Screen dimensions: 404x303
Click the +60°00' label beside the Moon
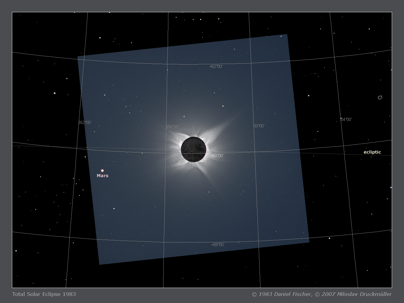coord(217,156)
